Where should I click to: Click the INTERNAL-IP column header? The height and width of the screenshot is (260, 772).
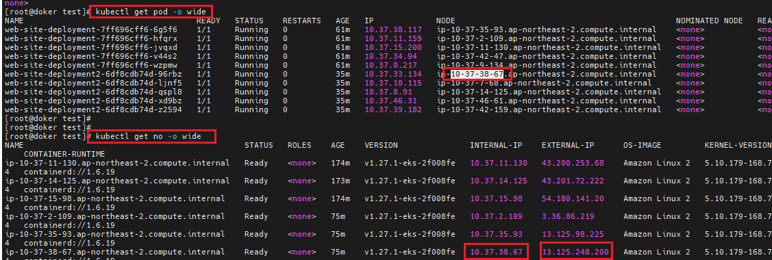(x=496, y=146)
